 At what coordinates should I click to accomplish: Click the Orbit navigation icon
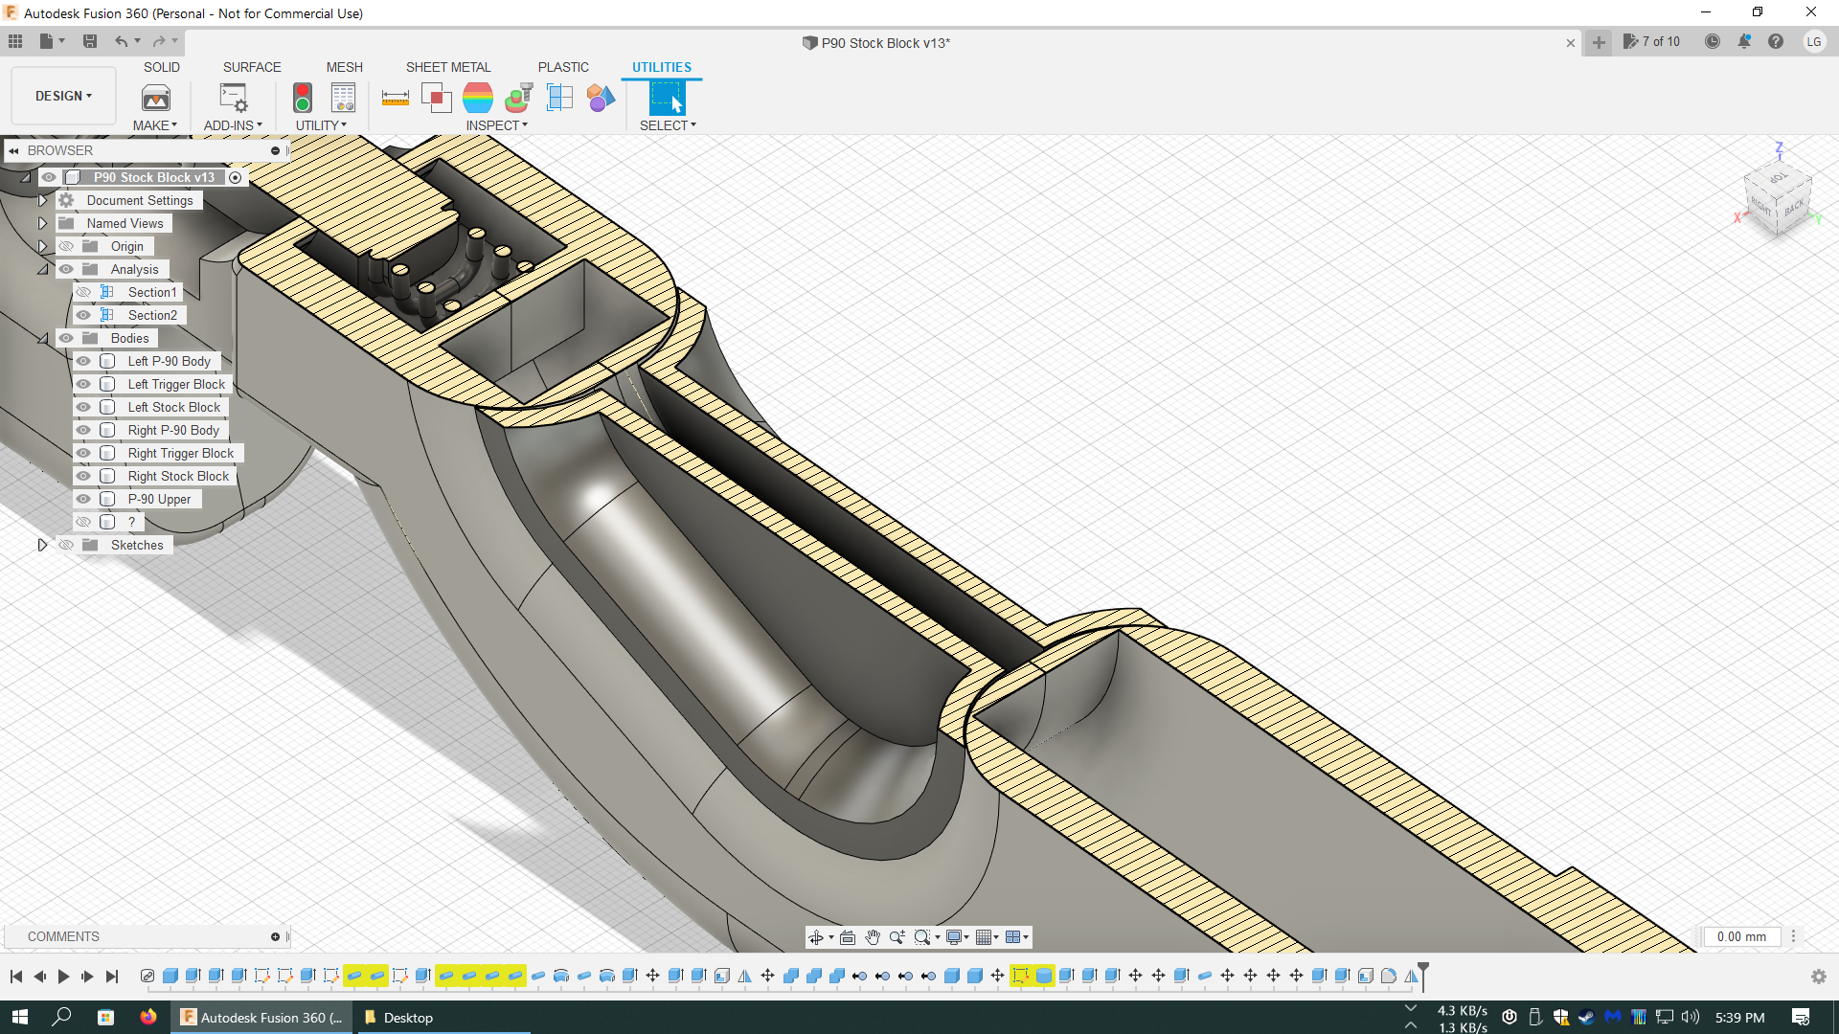click(816, 937)
